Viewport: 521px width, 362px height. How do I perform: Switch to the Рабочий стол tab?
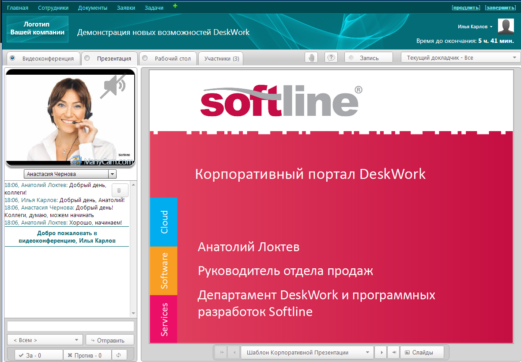[168, 58]
